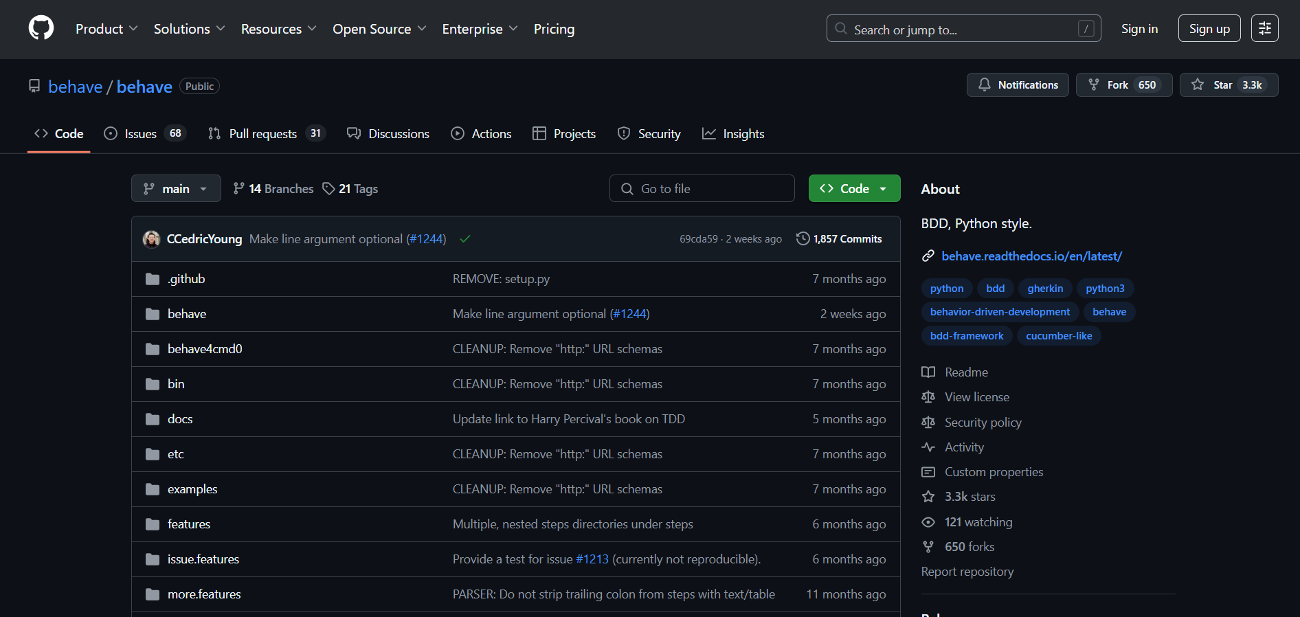Select the gherkin topic tag

click(x=1045, y=289)
